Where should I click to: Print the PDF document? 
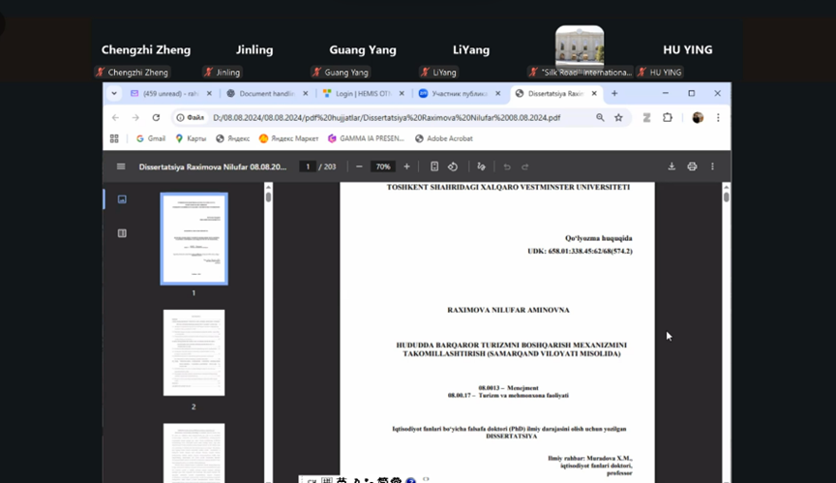692,166
